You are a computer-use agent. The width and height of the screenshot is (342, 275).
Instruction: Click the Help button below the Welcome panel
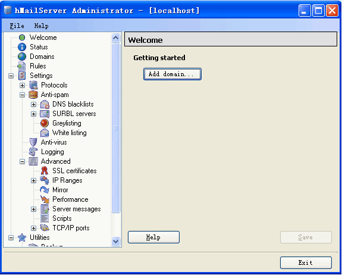click(153, 237)
